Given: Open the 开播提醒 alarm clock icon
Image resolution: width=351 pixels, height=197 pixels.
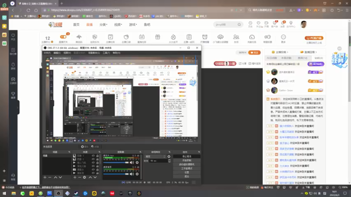Looking at the screenshot, I should (204, 37).
